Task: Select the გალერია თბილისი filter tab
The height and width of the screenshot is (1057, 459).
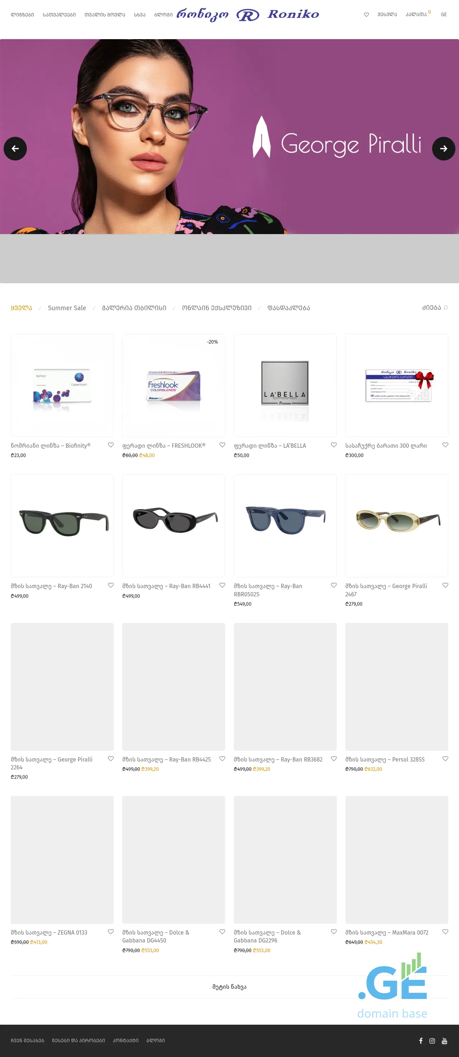Action: pyautogui.click(x=134, y=308)
